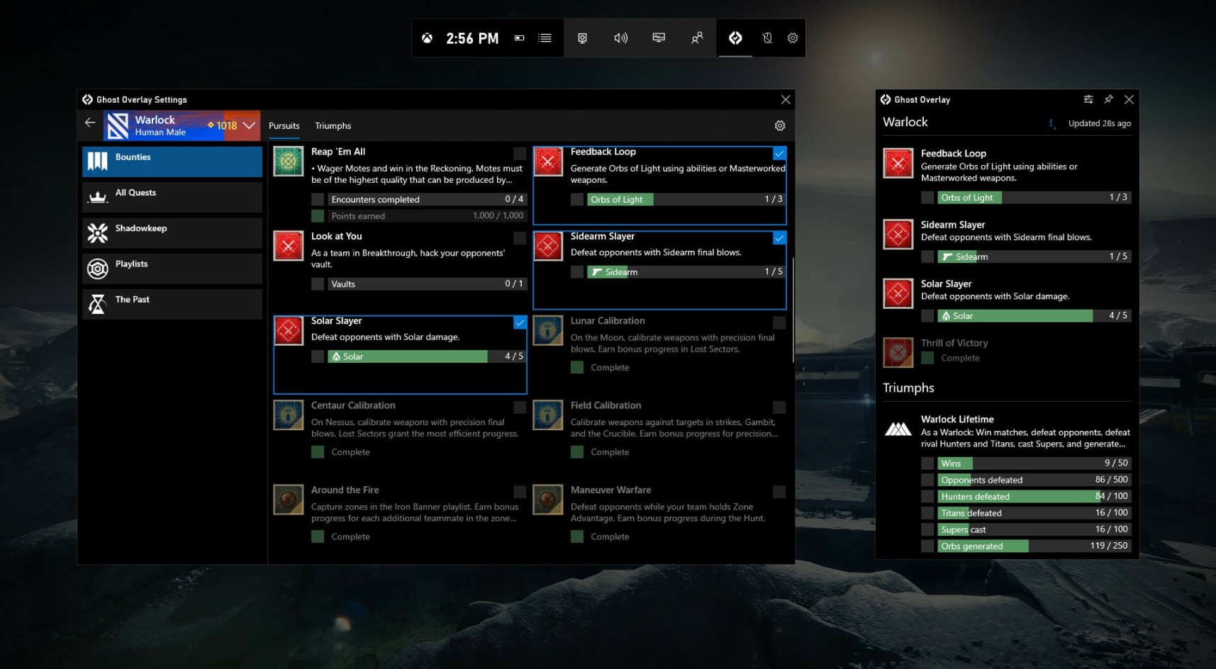Open the Performance monitor widget

(659, 38)
